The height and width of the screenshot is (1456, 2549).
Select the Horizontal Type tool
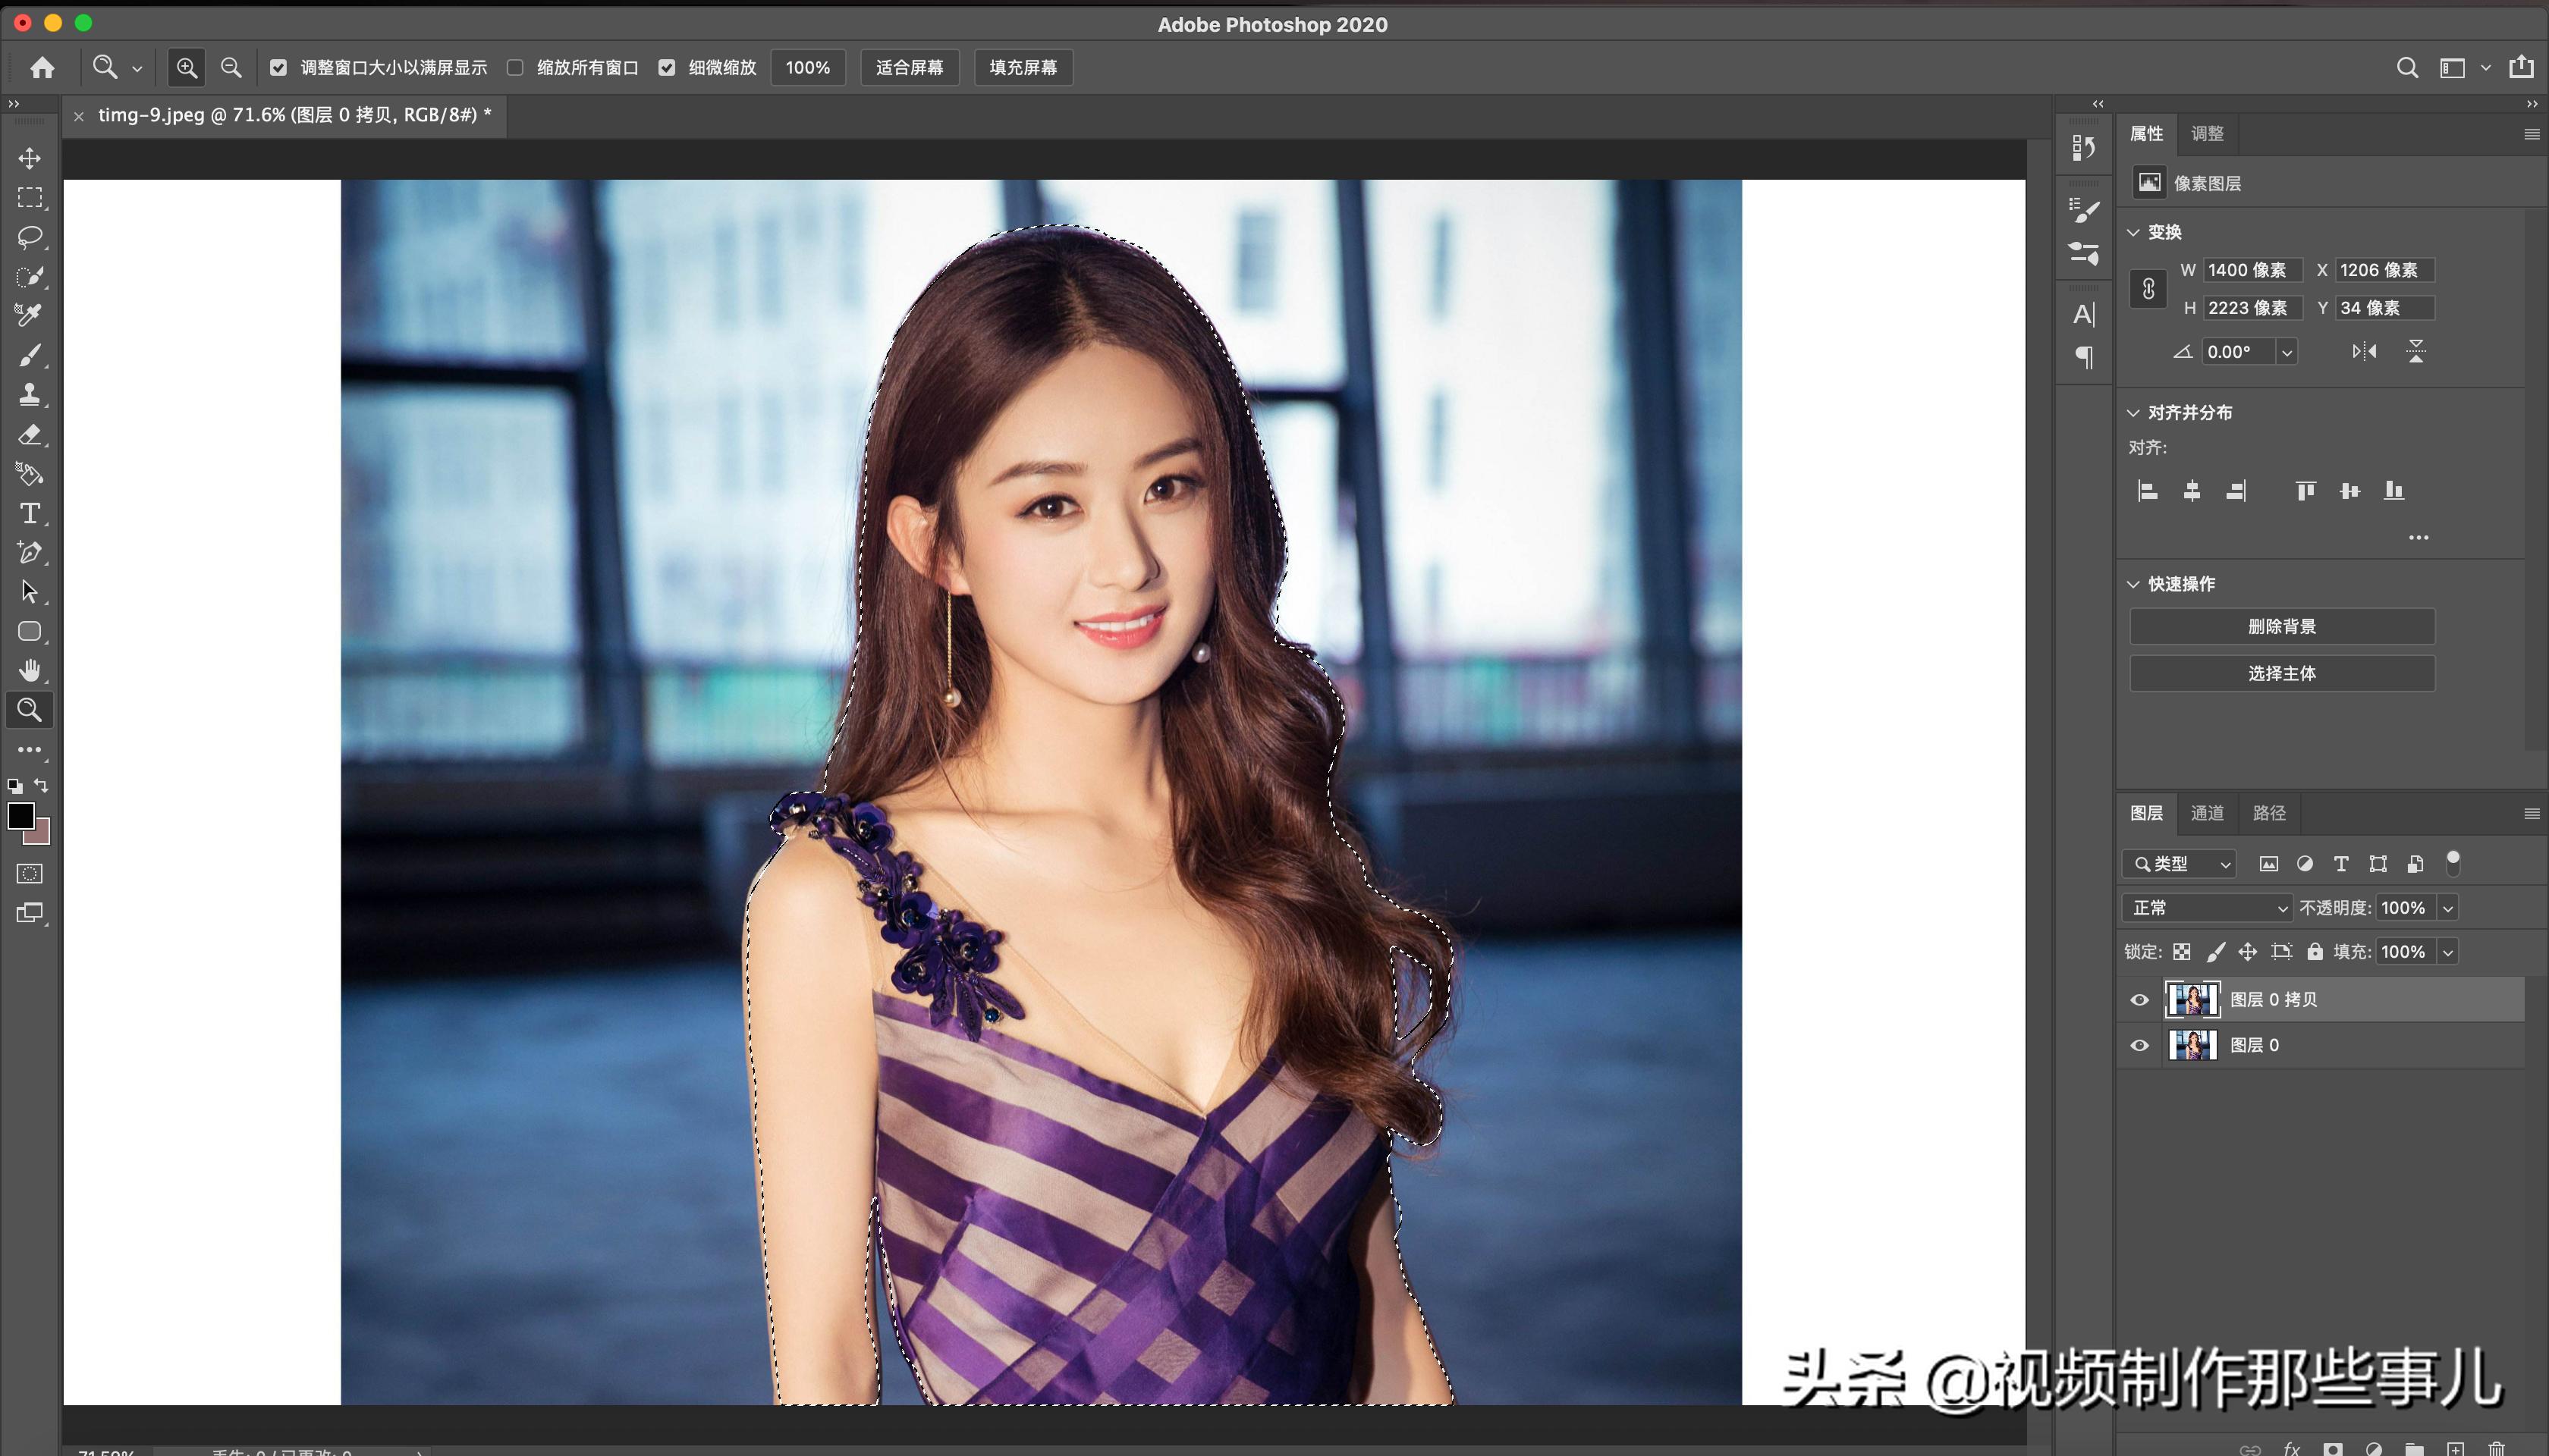click(29, 513)
